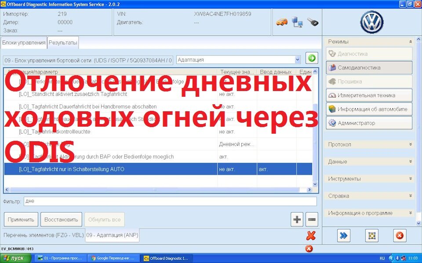Click the car key status icon

click(312, 22)
